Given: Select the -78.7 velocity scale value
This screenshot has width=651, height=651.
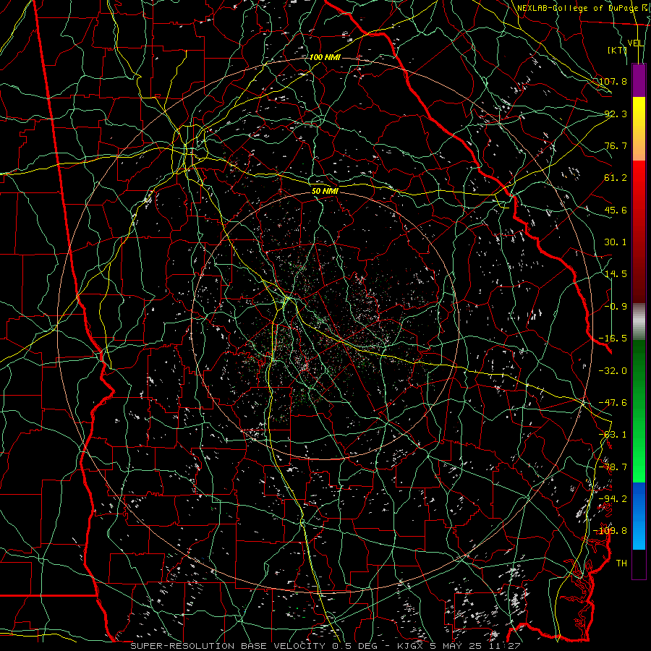Looking at the screenshot, I should click(x=613, y=467).
